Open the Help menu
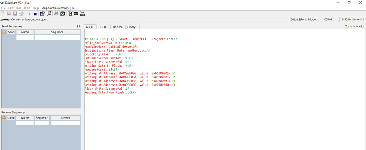The image size is (366, 150). coord(36,8)
